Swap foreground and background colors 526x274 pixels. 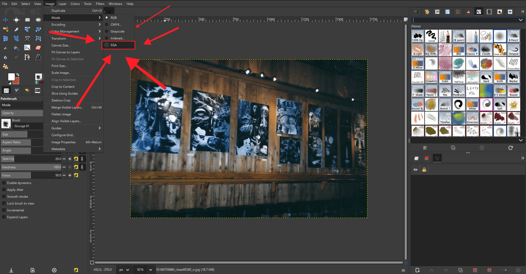[18, 75]
